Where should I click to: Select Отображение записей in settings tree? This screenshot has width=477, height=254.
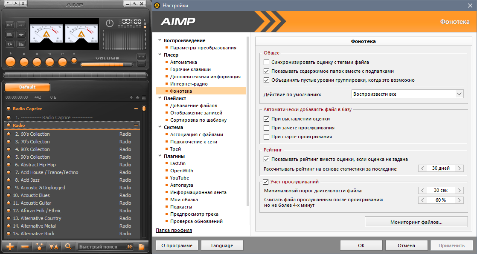[x=196, y=113]
